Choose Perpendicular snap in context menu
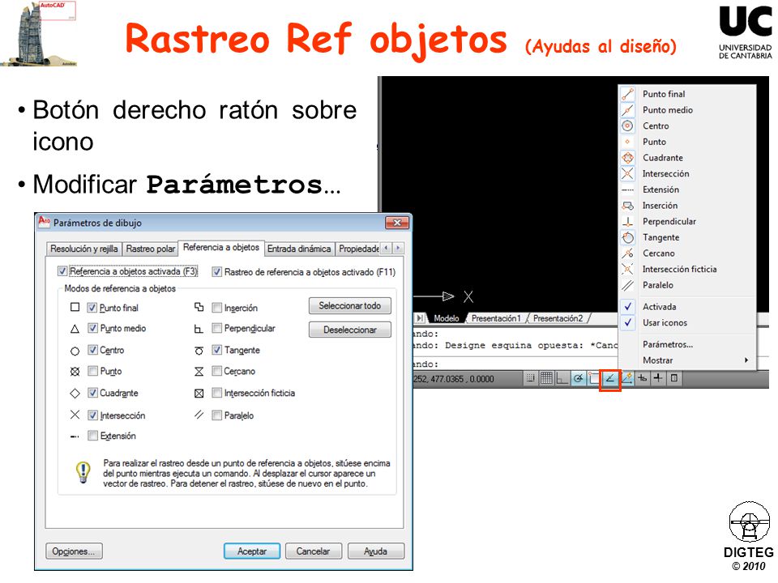Screen dimensions: 778x583 click(x=687, y=221)
